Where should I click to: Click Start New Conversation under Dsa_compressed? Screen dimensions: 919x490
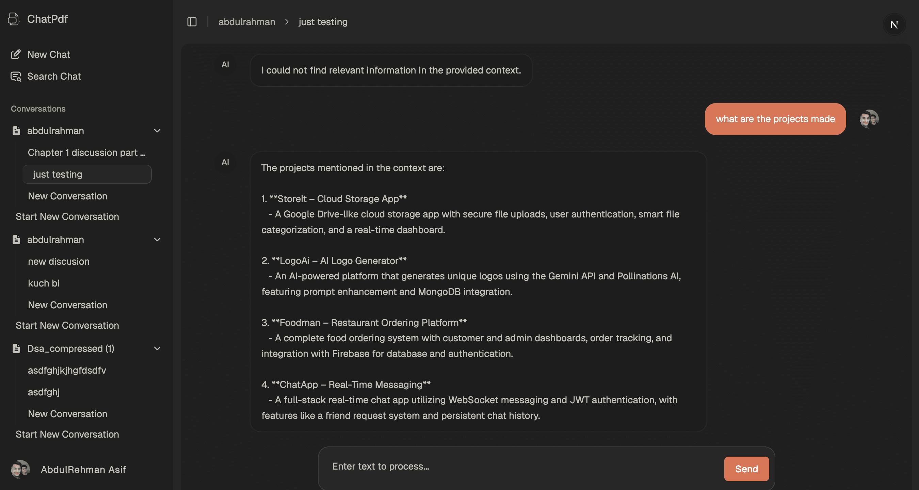point(67,434)
